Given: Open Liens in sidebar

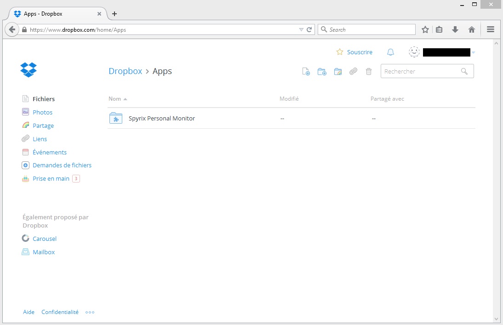Looking at the screenshot, I should tap(40, 139).
